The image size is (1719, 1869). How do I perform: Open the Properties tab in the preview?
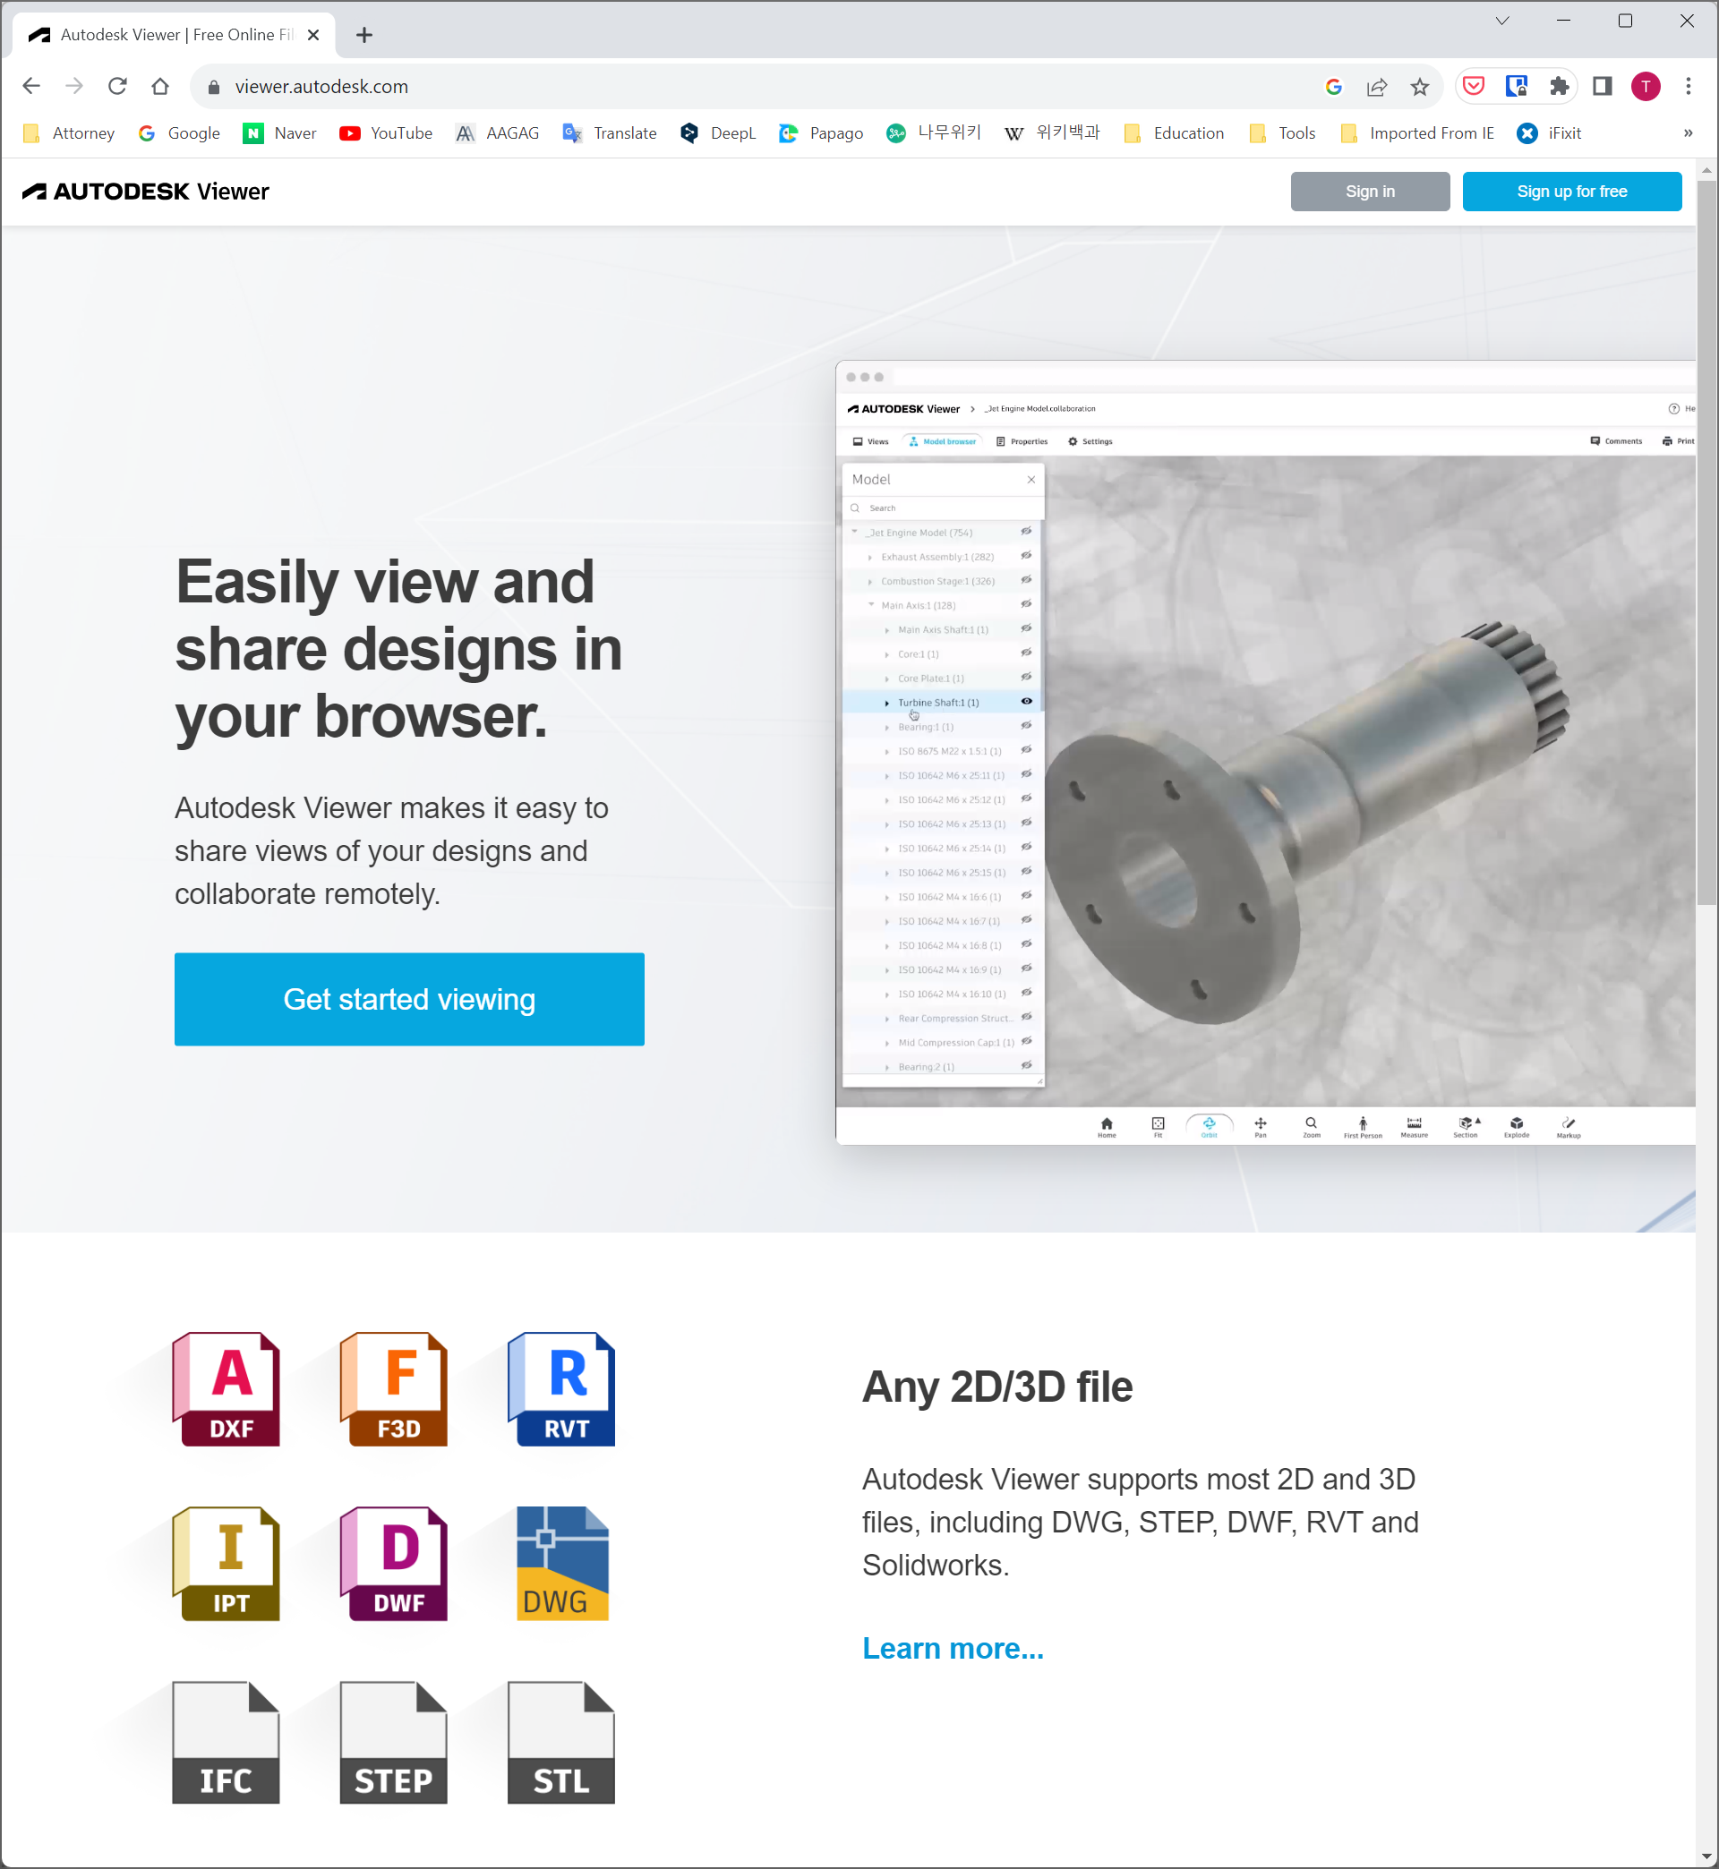click(x=1022, y=441)
